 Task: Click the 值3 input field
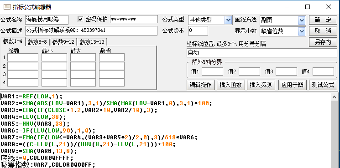pyautogui.click(x=286, y=71)
